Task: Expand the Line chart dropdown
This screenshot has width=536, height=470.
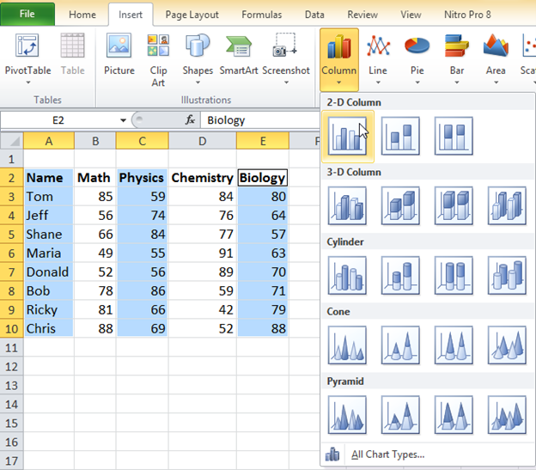Action: 377,58
